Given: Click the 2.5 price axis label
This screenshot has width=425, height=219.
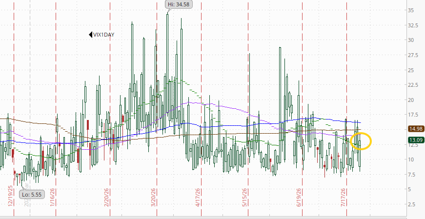Looking at the screenshot, I should [411, 204].
